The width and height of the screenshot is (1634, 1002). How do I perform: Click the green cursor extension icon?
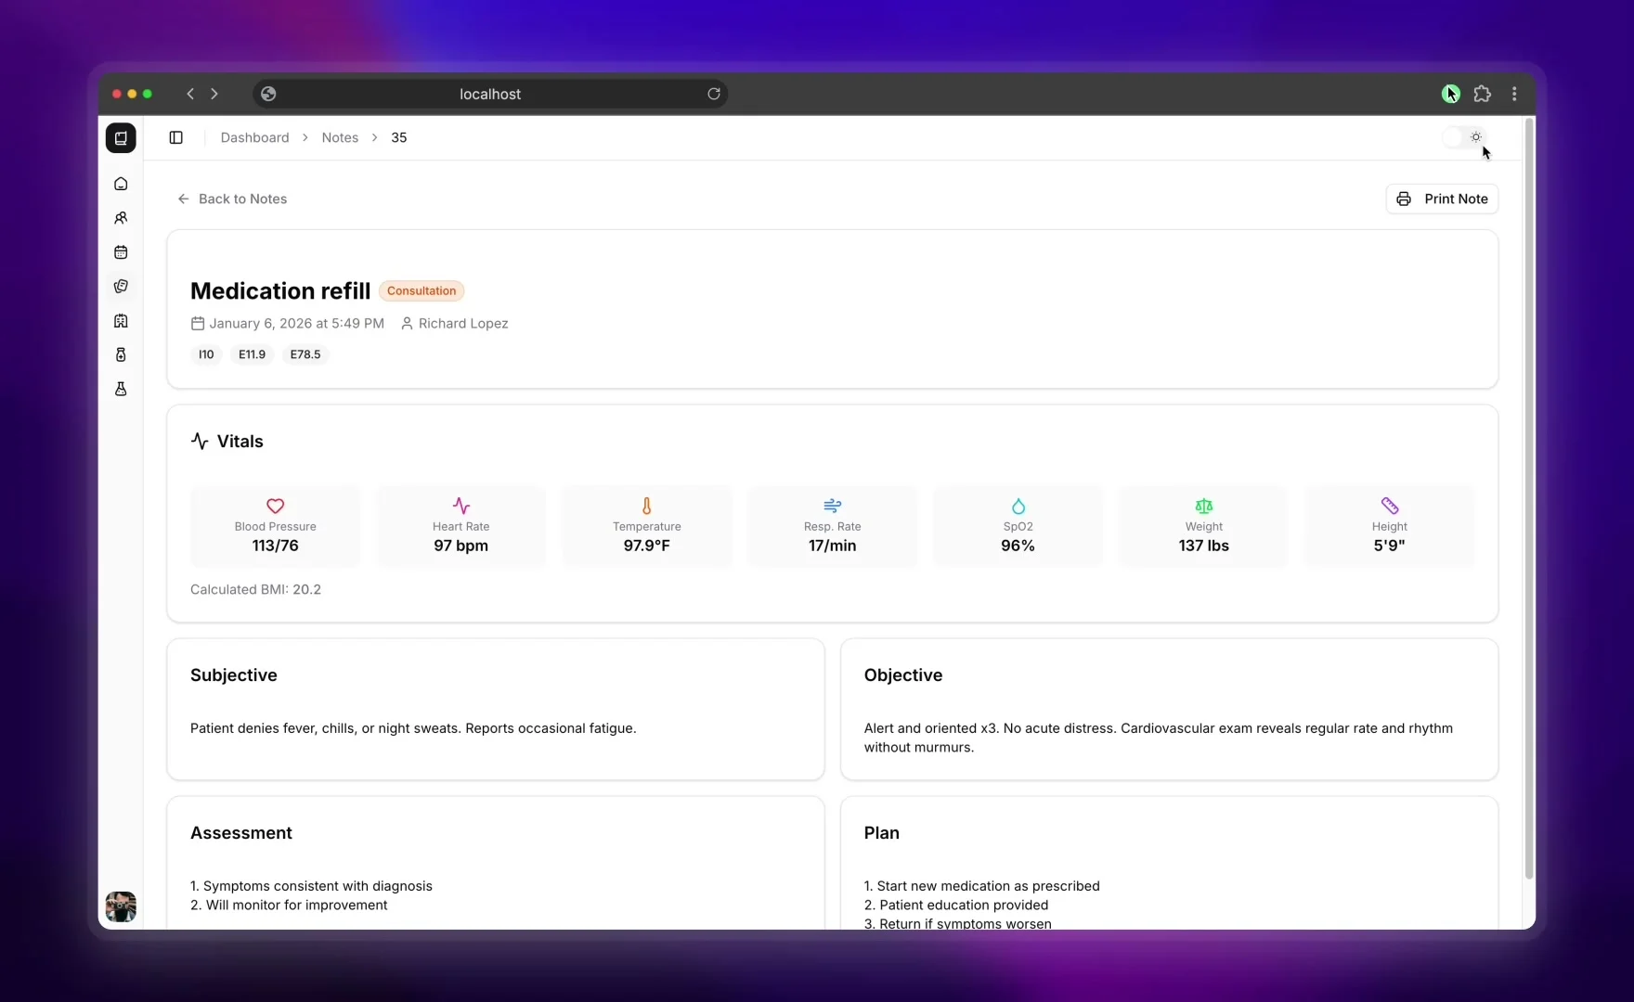(1450, 94)
